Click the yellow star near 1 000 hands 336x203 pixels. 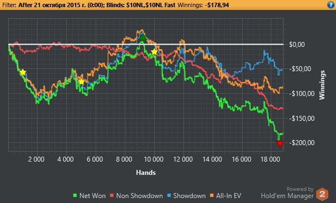pos(23,72)
